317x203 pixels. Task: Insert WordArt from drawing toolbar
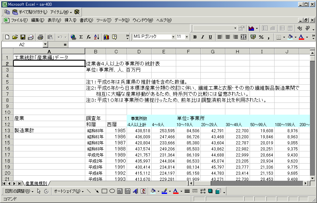pos(135,191)
